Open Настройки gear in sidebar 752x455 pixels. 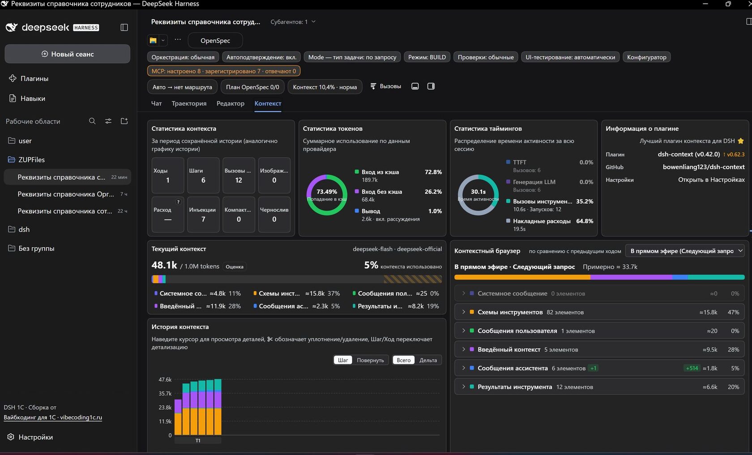(30, 437)
